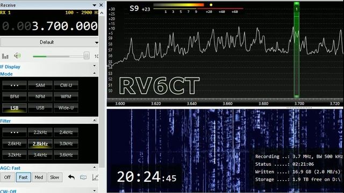Set filter to 3.2kHz

(x=15, y=155)
